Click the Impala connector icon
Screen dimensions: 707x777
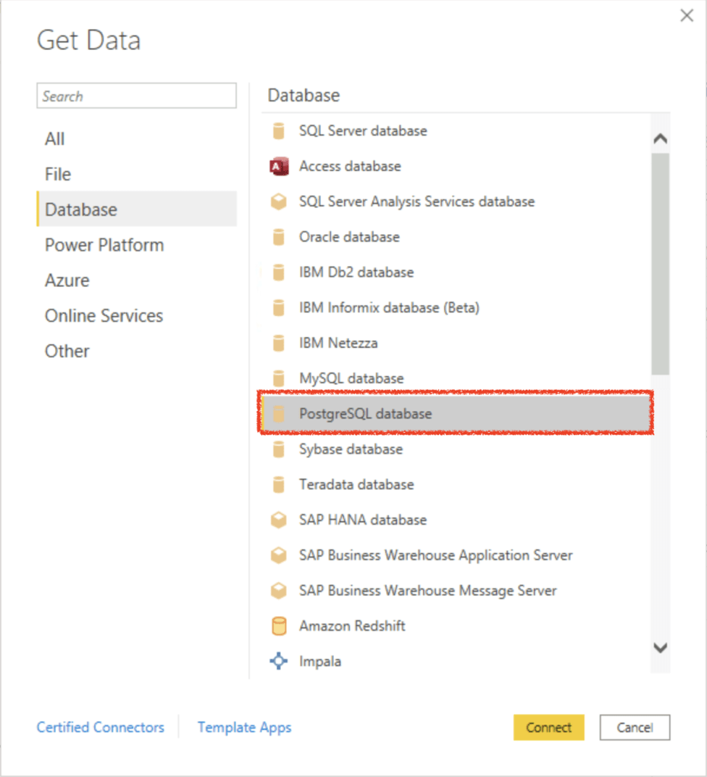pyautogui.click(x=279, y=662)
